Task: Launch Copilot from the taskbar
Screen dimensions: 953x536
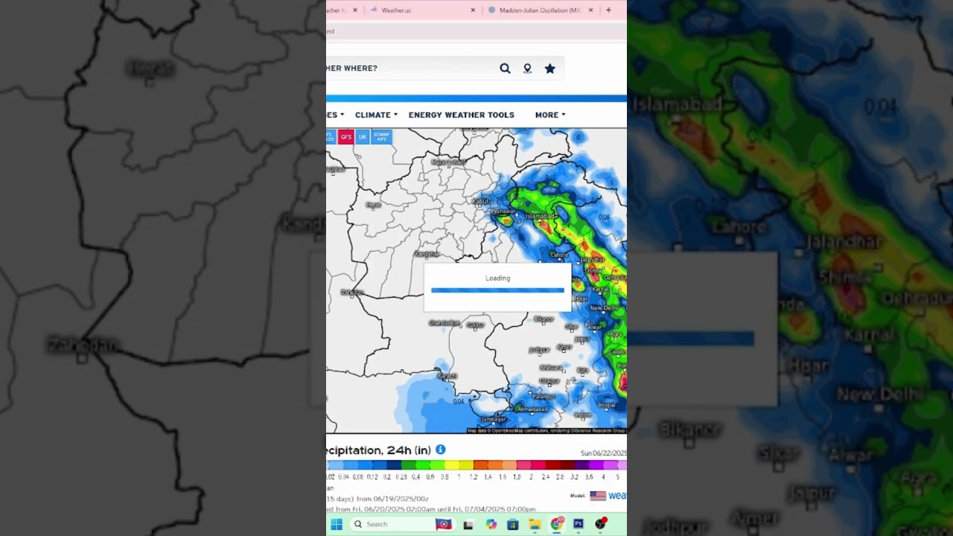Action: click(491, 524)
